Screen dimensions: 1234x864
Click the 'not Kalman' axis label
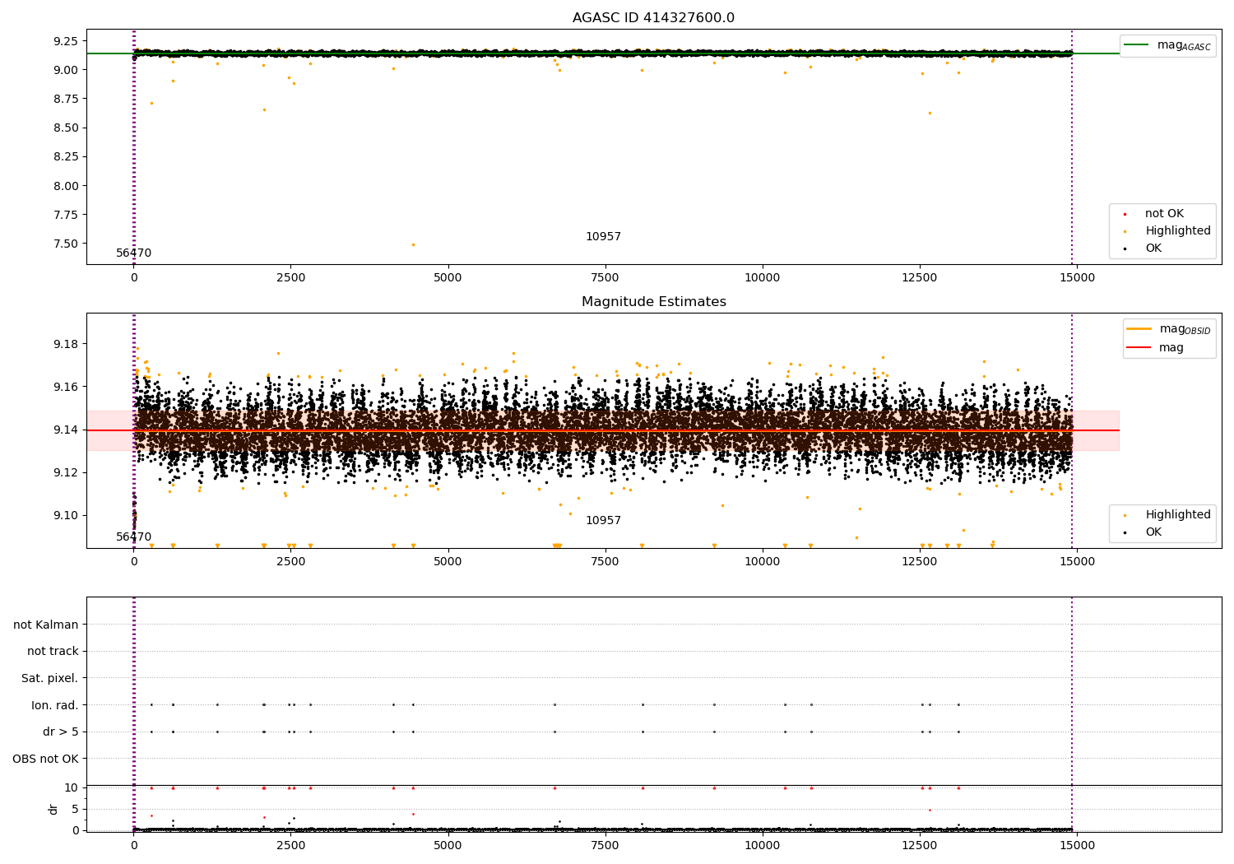pyautogui.click(x=46, y=625)
